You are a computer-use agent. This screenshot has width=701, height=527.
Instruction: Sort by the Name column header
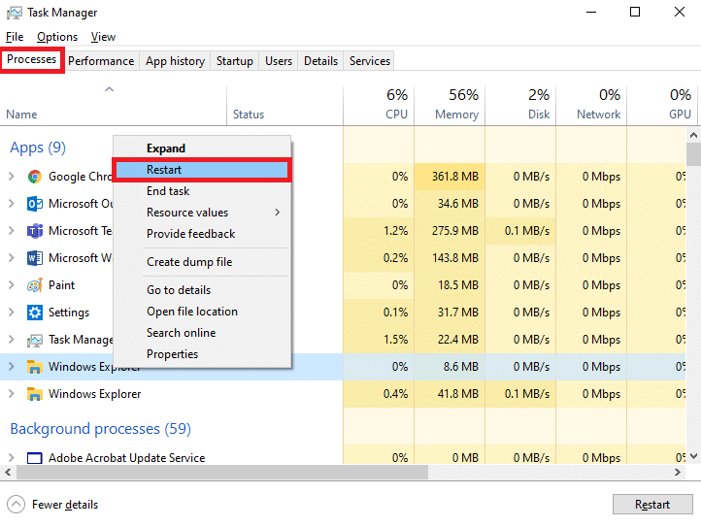(113, 106)
